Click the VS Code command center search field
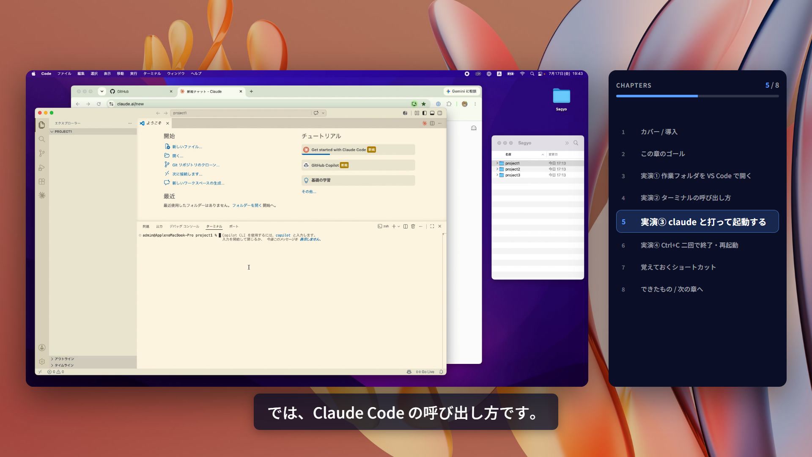 (240, 113)
